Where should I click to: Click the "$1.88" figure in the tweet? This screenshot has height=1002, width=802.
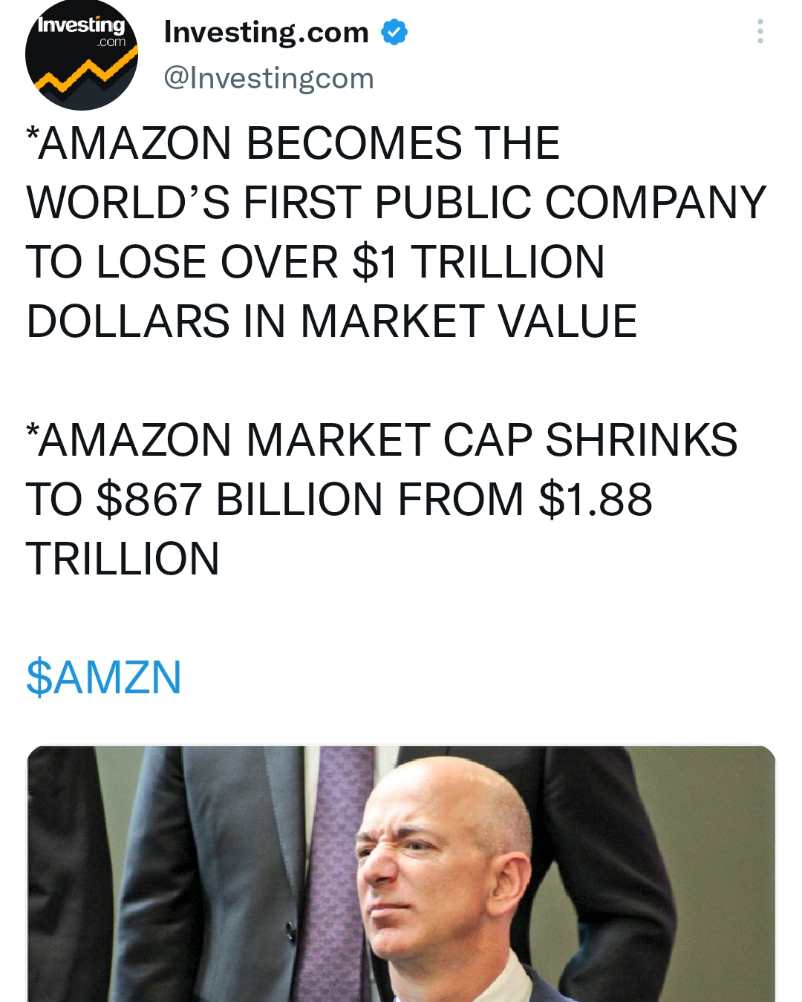595,500
